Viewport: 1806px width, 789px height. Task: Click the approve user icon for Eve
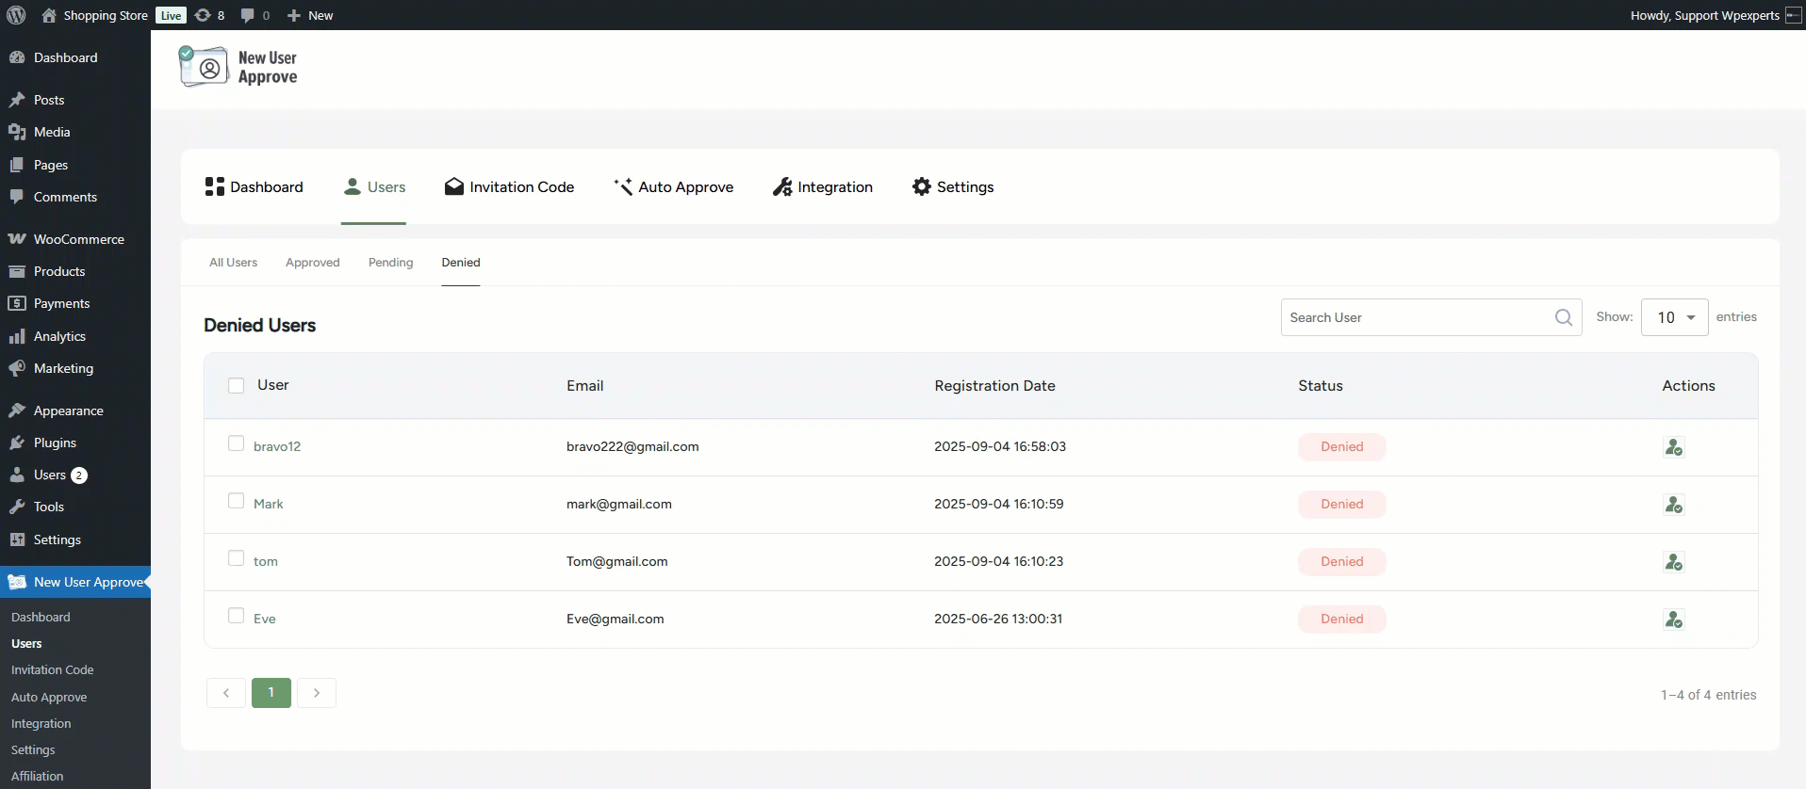pyautogui.click(x=1673, y=620)
